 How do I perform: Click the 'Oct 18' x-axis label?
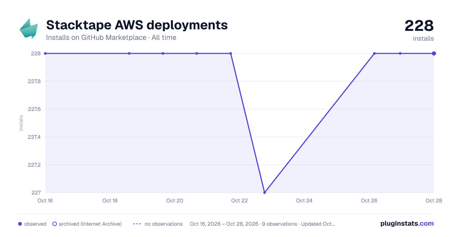click(110, 201)
